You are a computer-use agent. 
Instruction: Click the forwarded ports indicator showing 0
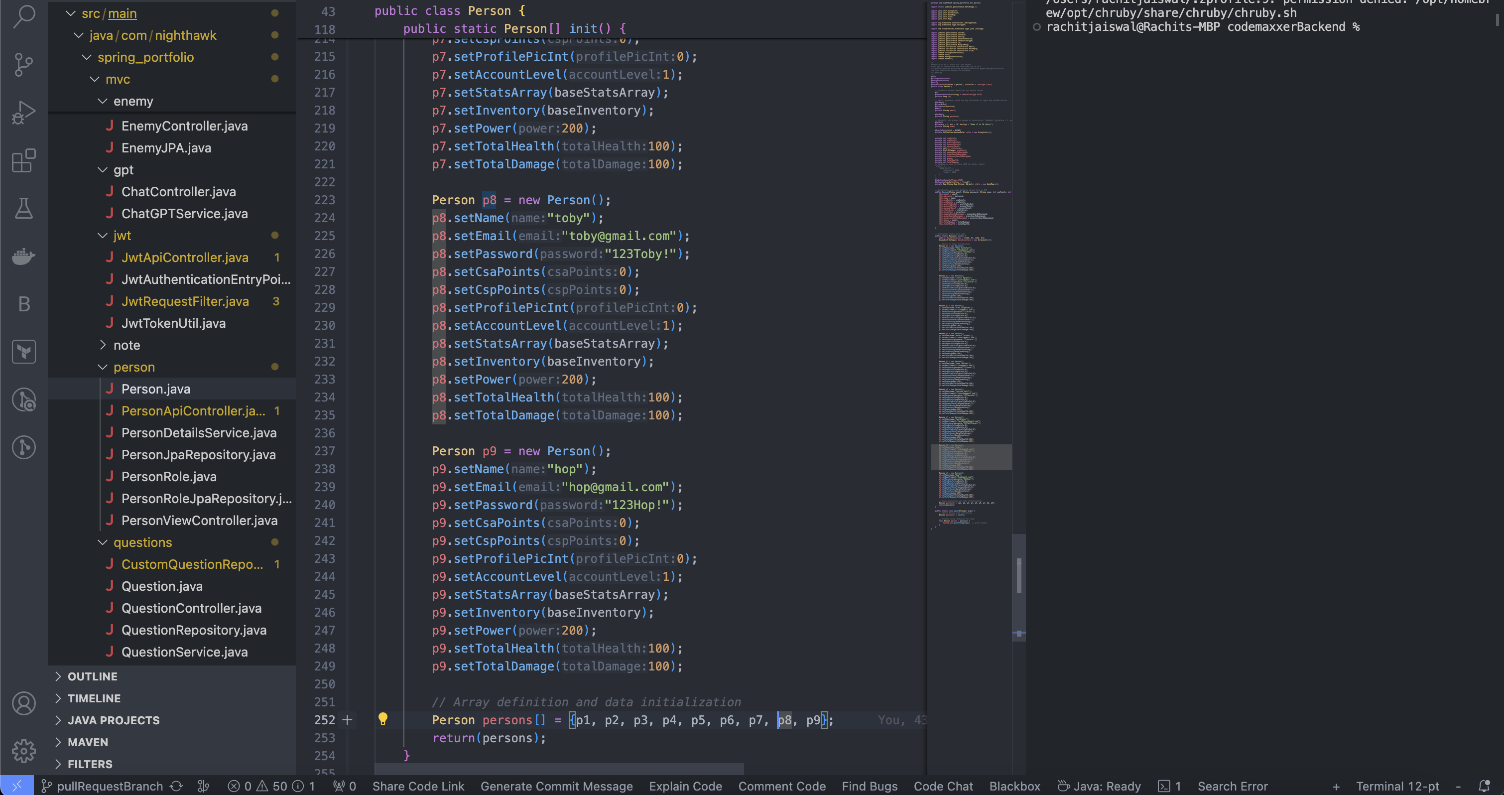[x=345, y=786]
